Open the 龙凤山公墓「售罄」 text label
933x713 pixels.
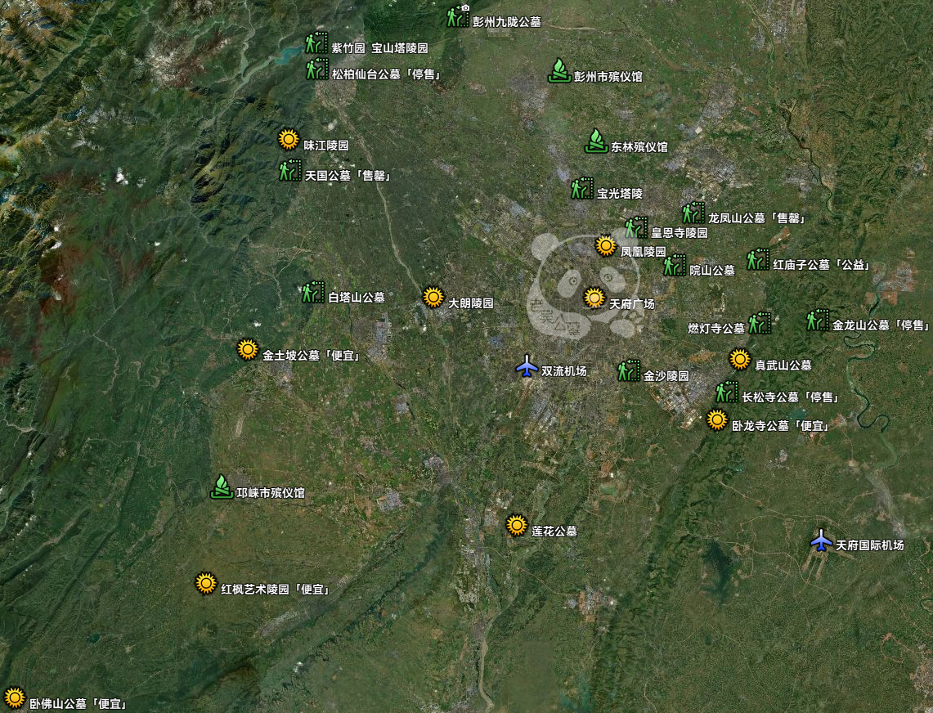[757, 218]
